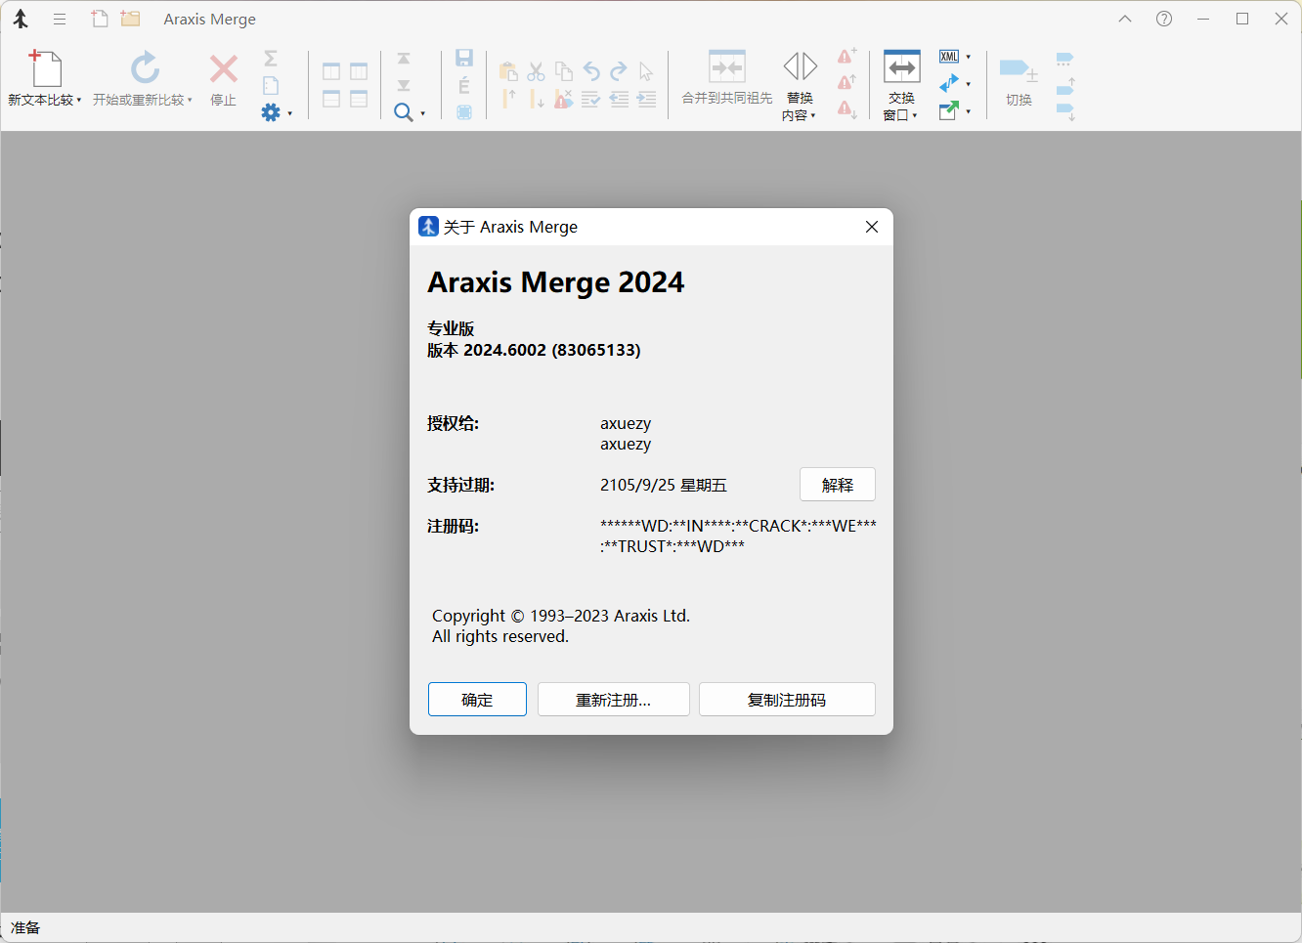
Task: Open the 替换内容 dropdown arrow
Action: [x=813, y=115]
